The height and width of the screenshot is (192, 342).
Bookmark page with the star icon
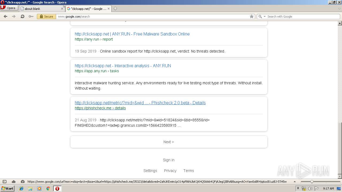(252, 17)
